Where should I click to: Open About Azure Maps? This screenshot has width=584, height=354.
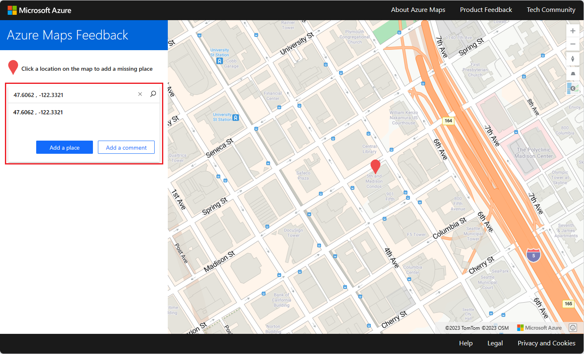(418, 10)
